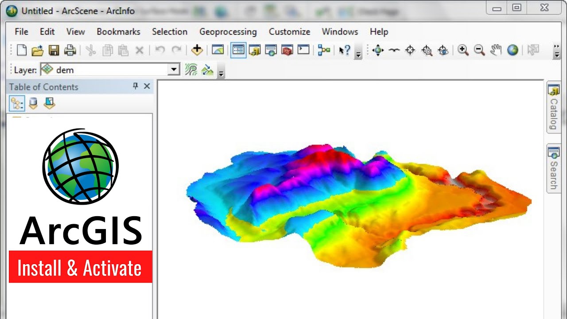This screenshot has height=319, width=567.
Task: Expand 3D Analyst toolbar options arrow
Action: pyautogui.click(x=221, y=72)
